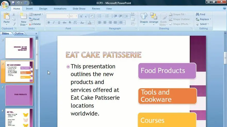227x127 pixels.
Task: Toggle underline formatting
Action: click(59, 23)
